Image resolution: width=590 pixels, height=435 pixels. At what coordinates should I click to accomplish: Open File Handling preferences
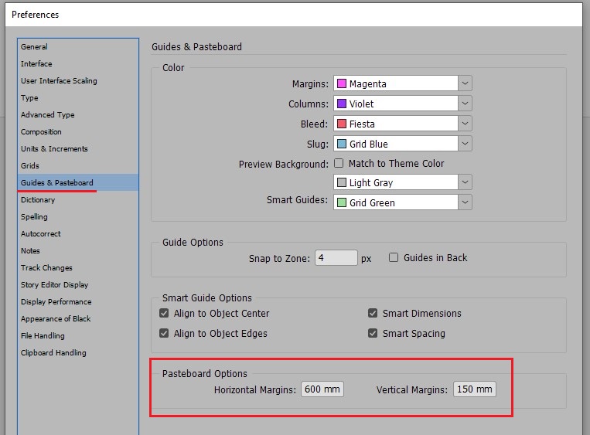point(43,336)
